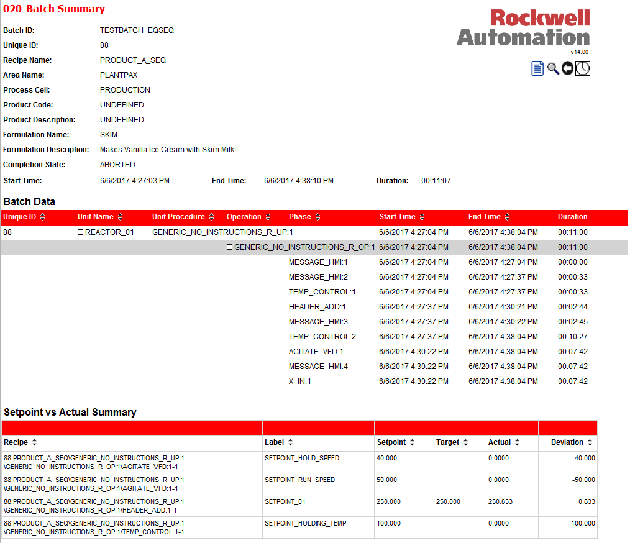Image resolution: width=630 pixels, height=543 pixels.
Task: Sort Batch Data by Start Time arrows
Action: [422, 217]
